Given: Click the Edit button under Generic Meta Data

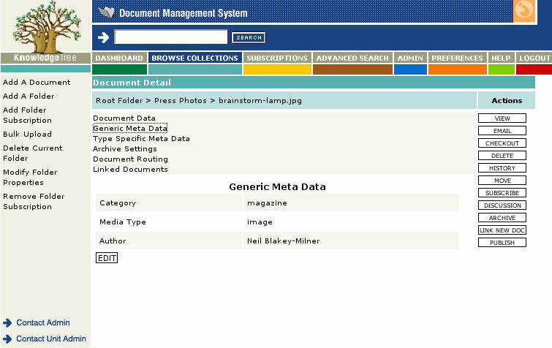Looking at the screenshot, I should pos(107,258).
